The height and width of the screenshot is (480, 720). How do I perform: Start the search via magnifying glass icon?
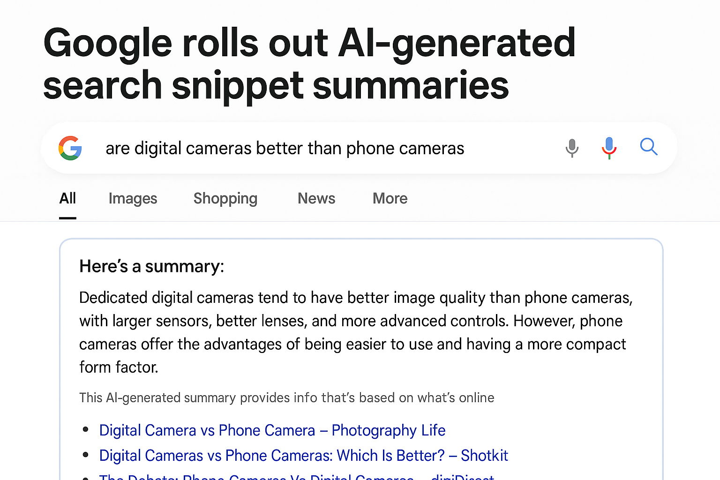pos(649,147)
